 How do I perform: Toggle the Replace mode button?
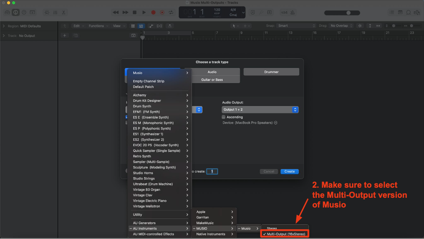click(253, 12)
